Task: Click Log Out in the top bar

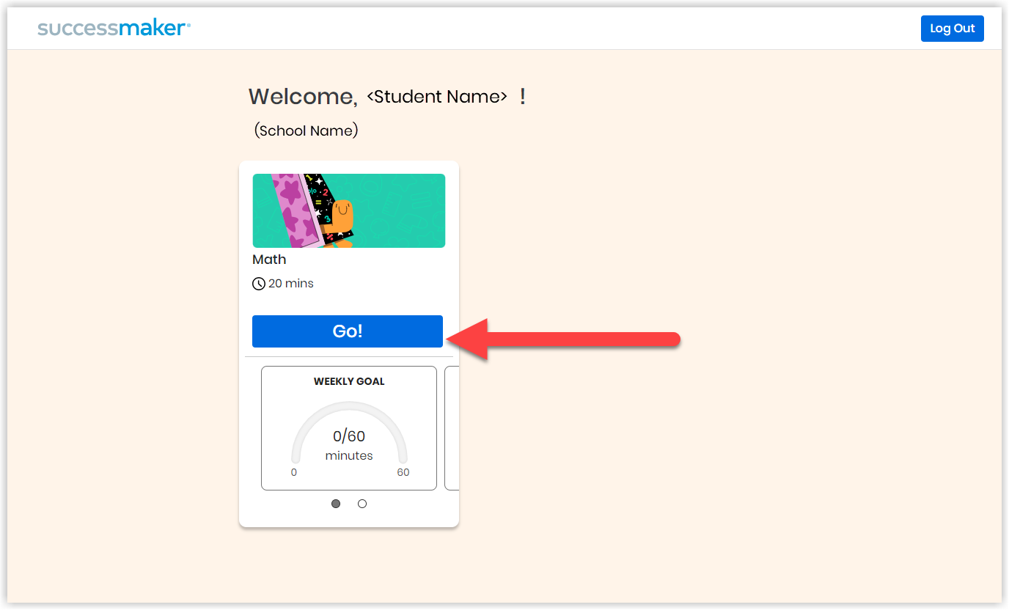Action: tap(952, 28)
